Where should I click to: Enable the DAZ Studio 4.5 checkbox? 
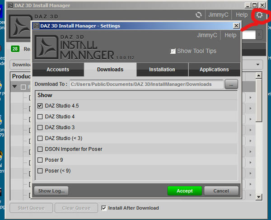(40, 106)
